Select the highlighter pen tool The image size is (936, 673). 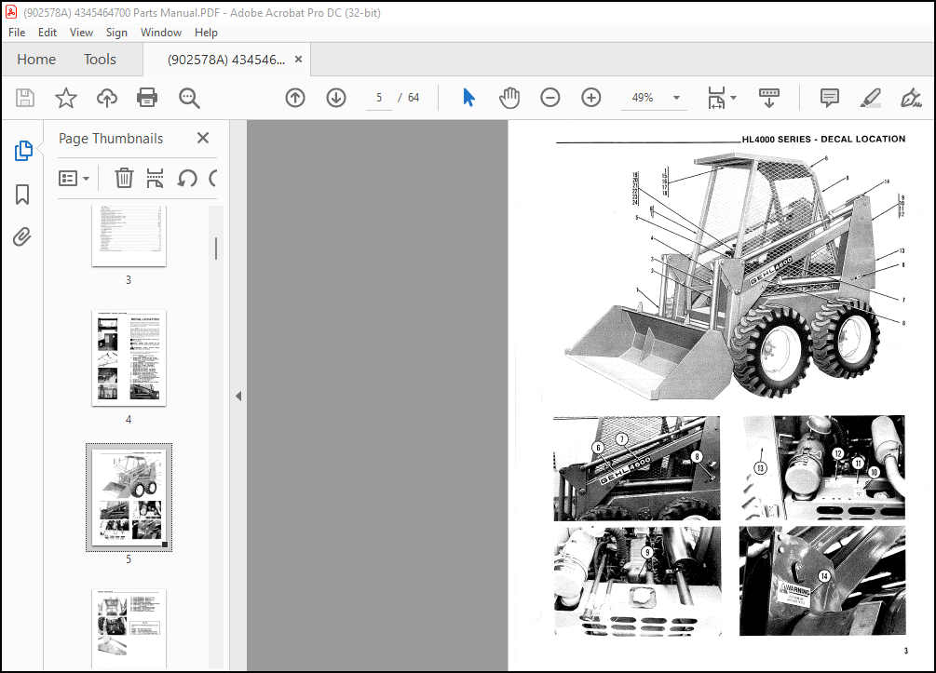tap(870, 97)
